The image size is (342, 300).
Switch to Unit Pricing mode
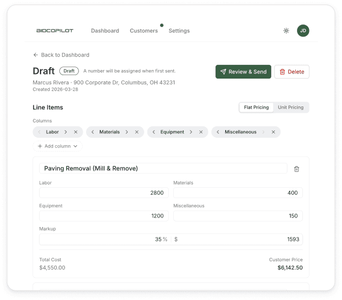click(x=291, y=108)
